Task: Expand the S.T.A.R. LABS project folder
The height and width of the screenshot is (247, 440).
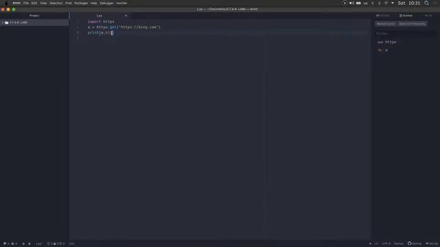Action: (x=3, y=23)
